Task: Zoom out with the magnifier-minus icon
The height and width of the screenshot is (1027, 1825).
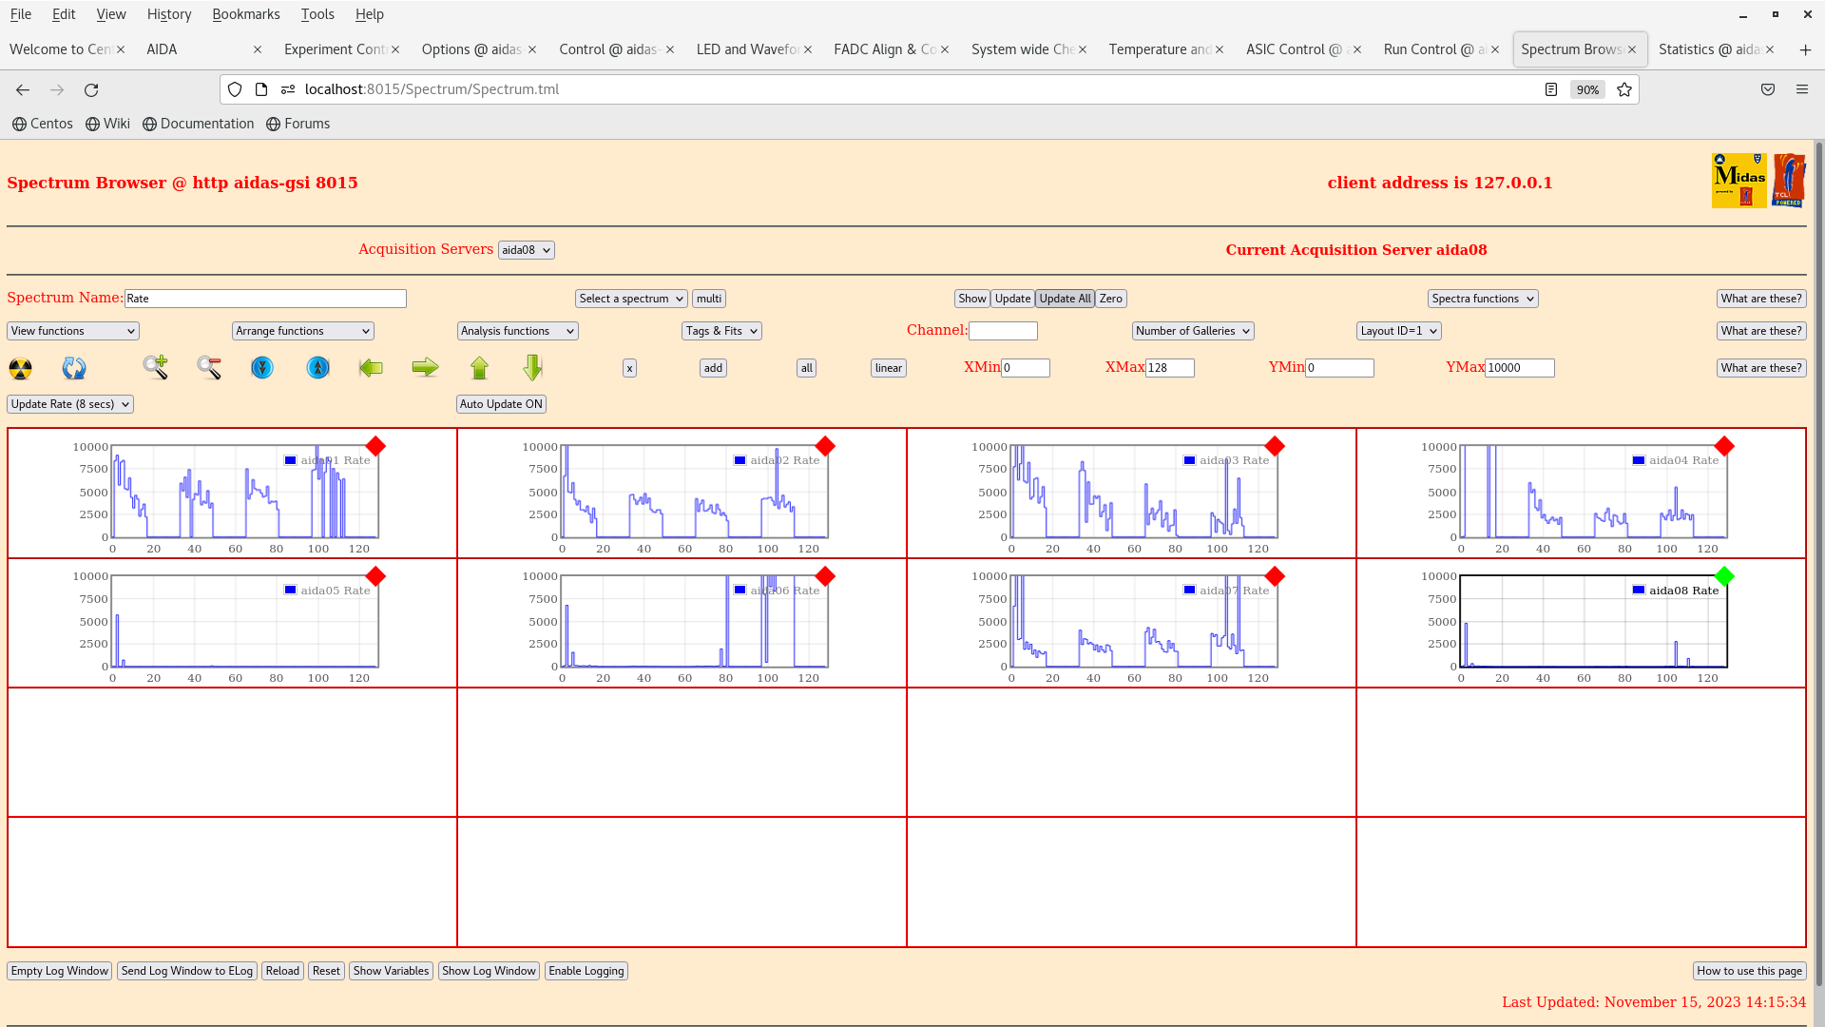Action: tap(209, 367)
